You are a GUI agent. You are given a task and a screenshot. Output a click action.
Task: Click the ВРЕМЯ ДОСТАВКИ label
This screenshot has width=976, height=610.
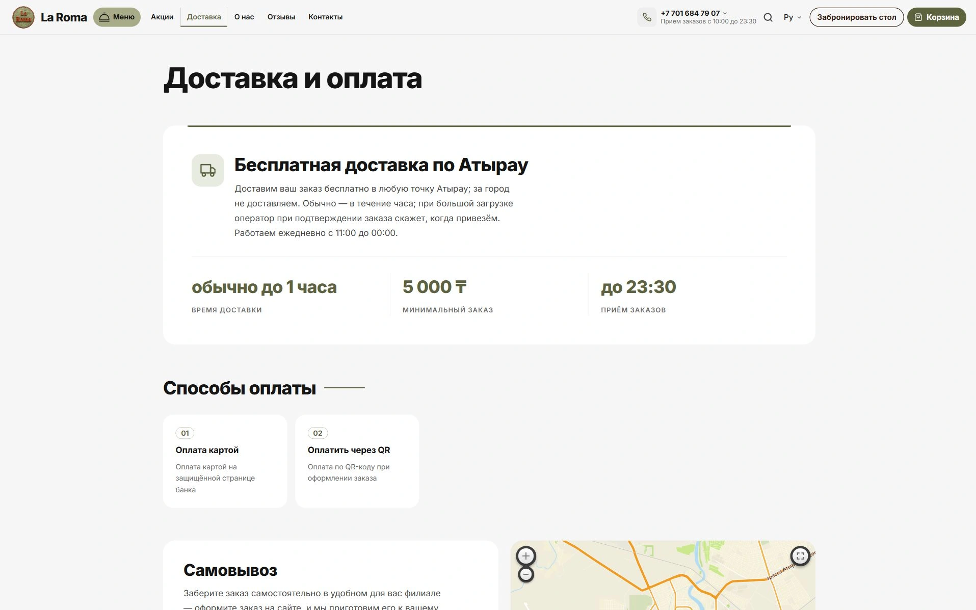tap(227, 310)
